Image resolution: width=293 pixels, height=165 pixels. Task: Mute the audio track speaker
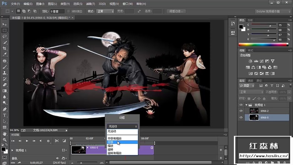coord(58,158)
